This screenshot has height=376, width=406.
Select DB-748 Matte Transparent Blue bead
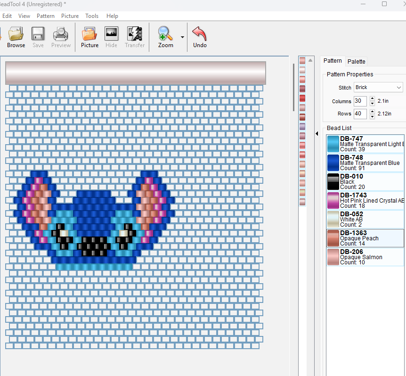[x=365, y=163]
